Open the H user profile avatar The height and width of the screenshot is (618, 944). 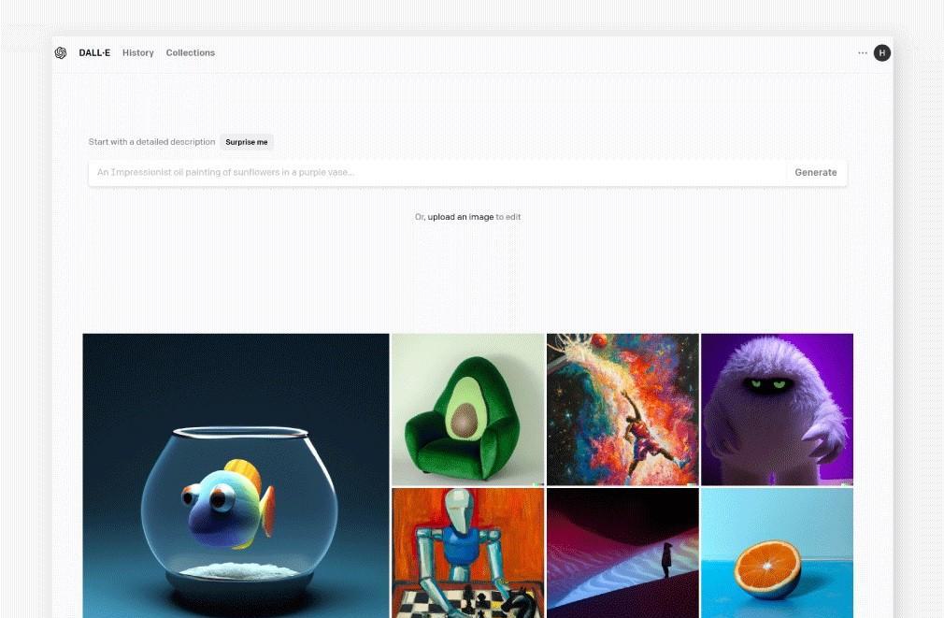[x=882, y=53]
